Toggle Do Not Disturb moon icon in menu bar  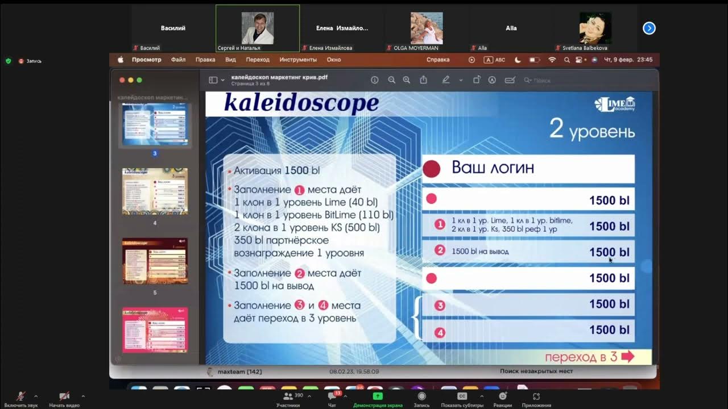coord(518,60)
